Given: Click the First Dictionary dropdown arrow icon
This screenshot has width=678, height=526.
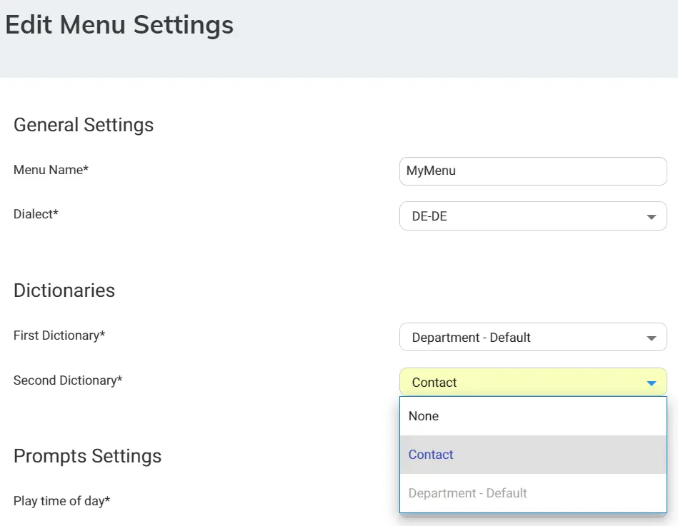Looking at the screenshot, I should (651, 338).
